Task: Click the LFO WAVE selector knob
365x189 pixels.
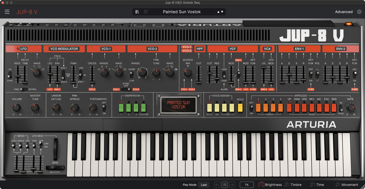Action: click(x=37, y=73)
